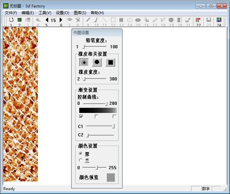Check the right gradient checkbox
The width and height of the screenshot is (230, 194).
(x=114, y=116)
